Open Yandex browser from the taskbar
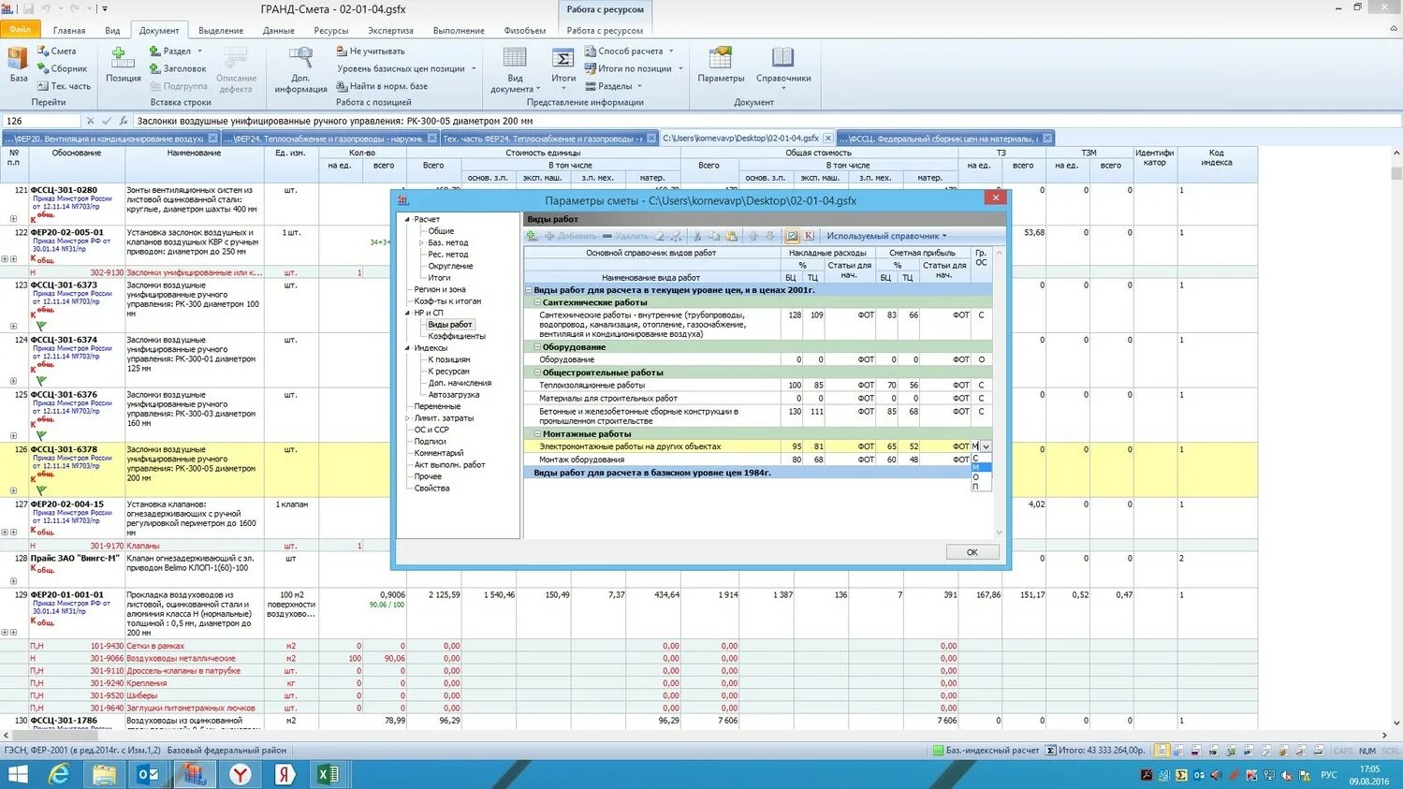This screenshot has height=789, width=1403. [241, 774]
